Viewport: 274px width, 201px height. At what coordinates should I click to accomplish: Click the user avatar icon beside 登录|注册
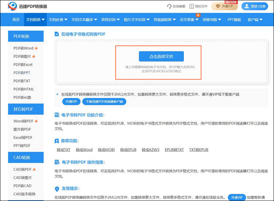(247, 6)
